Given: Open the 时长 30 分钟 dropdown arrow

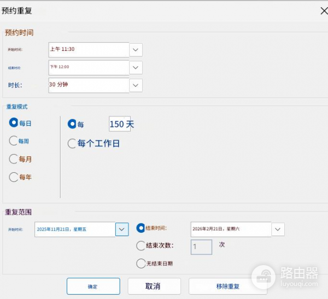Looking at the screenshot, I should coord(136,85).
